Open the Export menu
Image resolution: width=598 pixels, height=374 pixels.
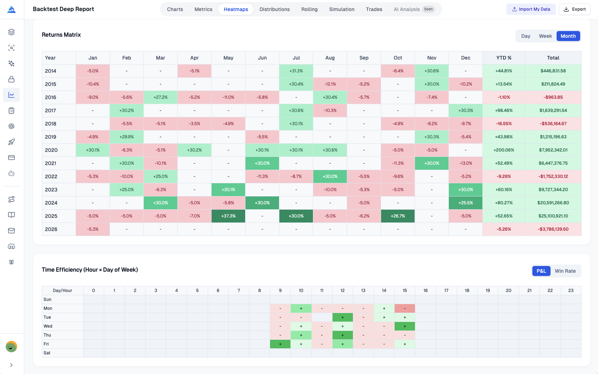click(x=574, y=9)
